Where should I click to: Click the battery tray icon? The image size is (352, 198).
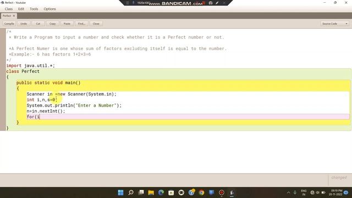[x=323, y=193]
